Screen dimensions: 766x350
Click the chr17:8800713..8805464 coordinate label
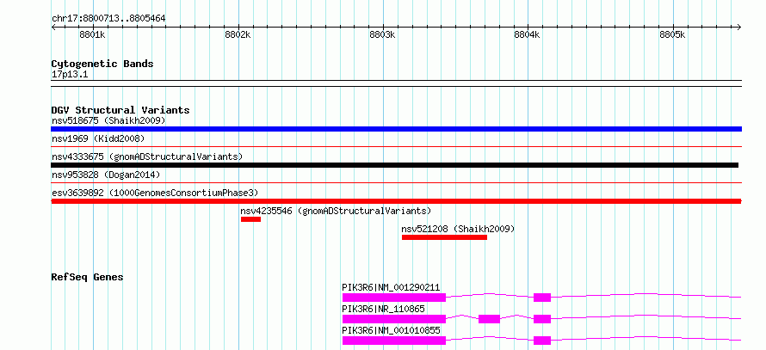pyautogui.click(x=108, y=19)
